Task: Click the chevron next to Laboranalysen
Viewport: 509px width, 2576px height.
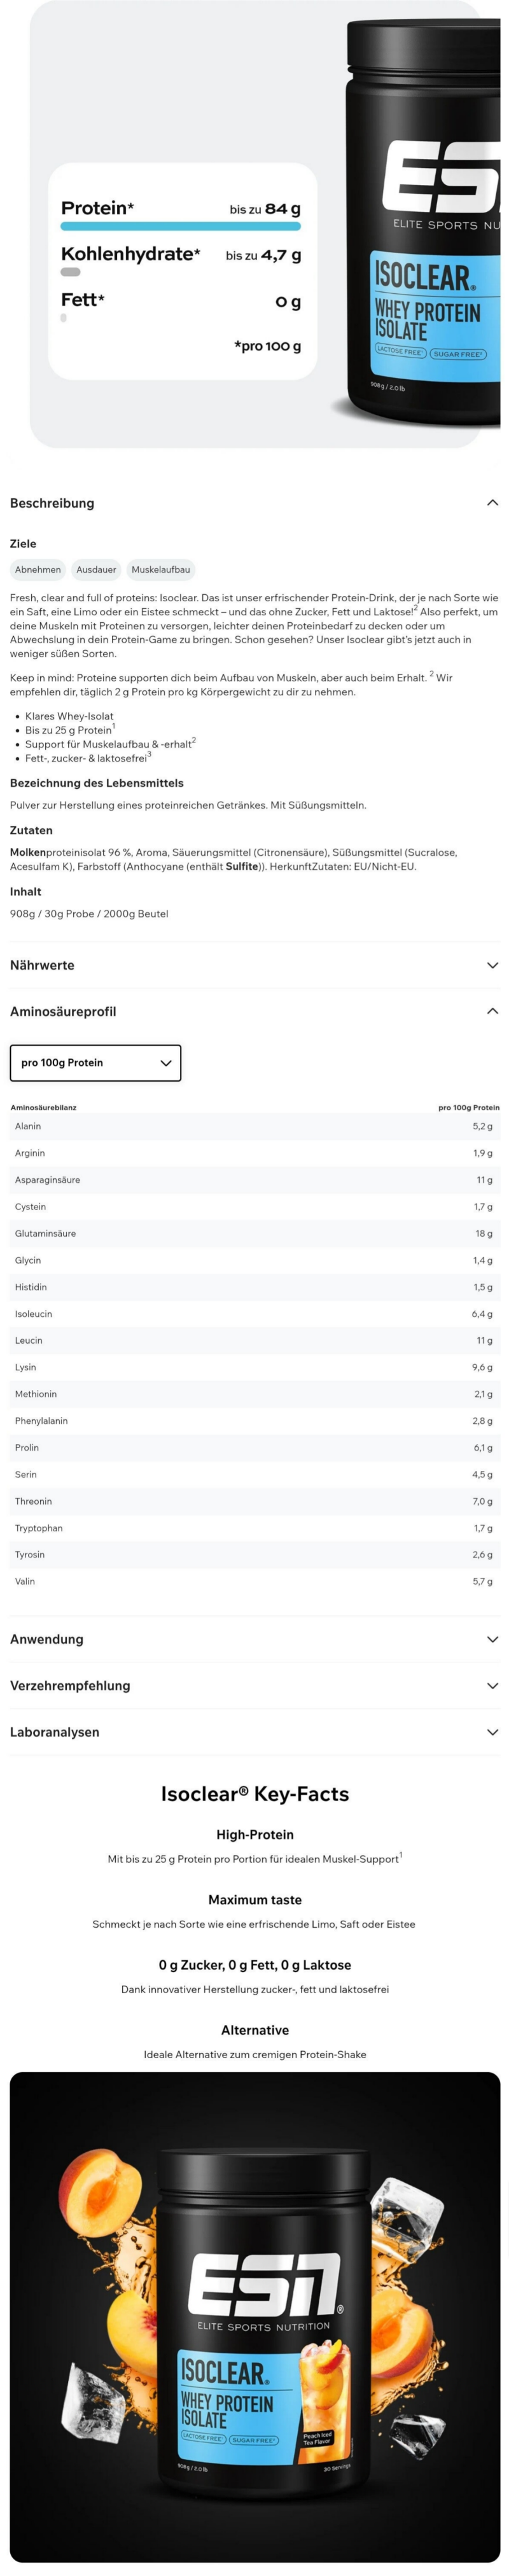Action: [492, 1731]
